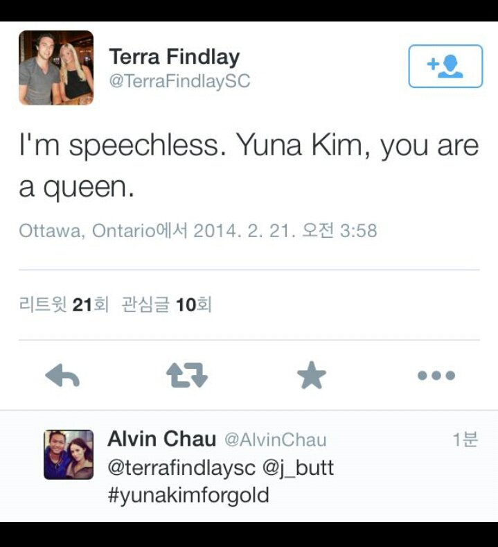Select the tweet text about Yuna Kim
Viewport: 498px width, 547px height.
(x=249, y=166)
